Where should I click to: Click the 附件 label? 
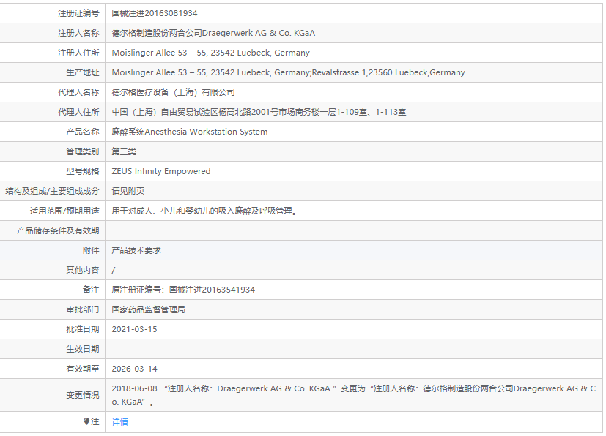pyautogui.click(x=91, y=250)
